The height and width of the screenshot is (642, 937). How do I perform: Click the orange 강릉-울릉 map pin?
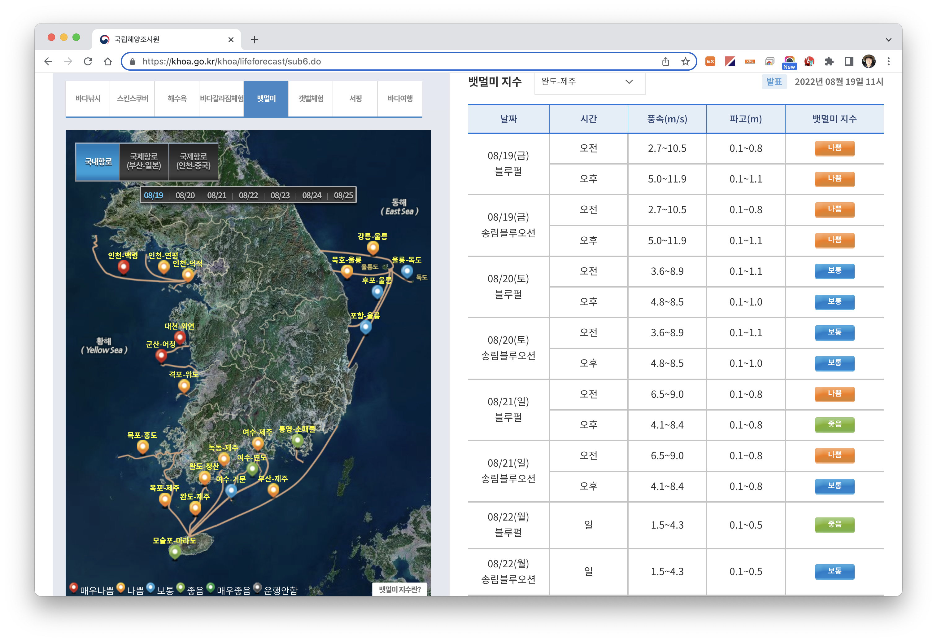373,247
